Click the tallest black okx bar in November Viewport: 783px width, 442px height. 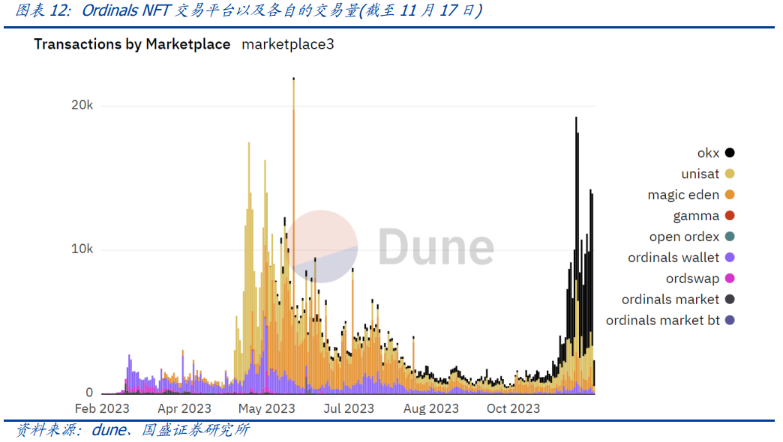point(576,199)
